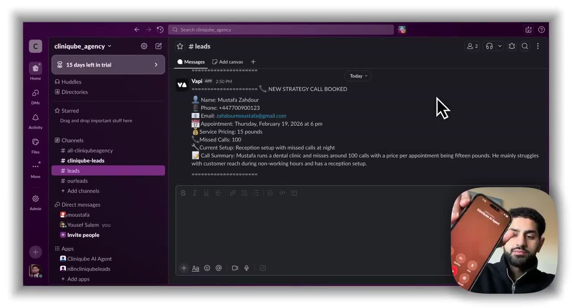The width and height of the screenshot is (572, 308).
Task: Start a huddle in the leads channel
Action: click(x=489, y=46)
